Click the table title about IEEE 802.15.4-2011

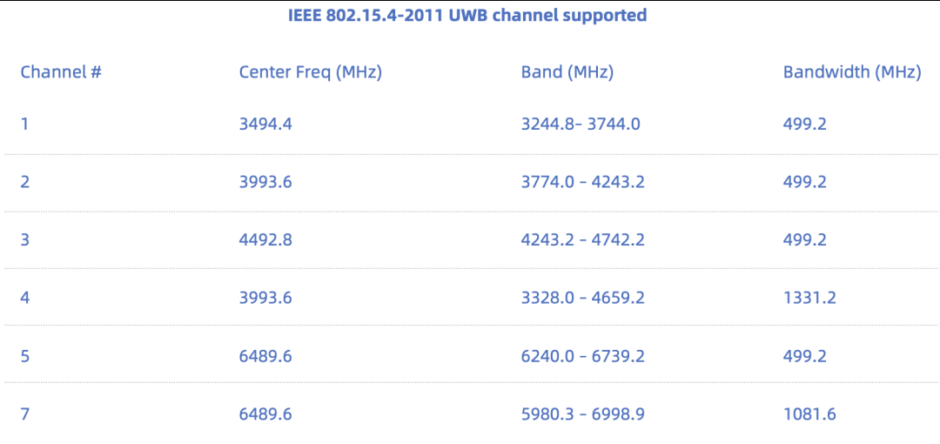467,16
